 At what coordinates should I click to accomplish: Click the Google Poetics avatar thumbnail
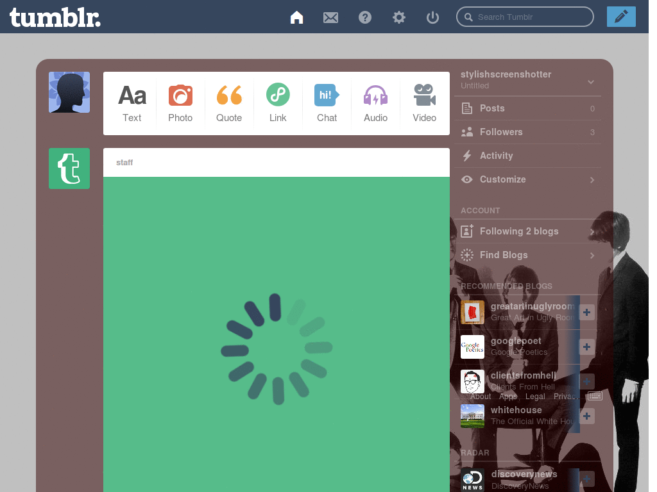click(x=472, y=347)
